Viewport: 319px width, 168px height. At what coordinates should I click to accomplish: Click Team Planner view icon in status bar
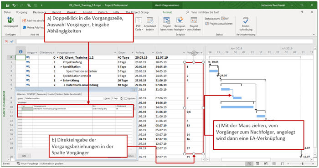pyautogui.click(x=266, y=163)
